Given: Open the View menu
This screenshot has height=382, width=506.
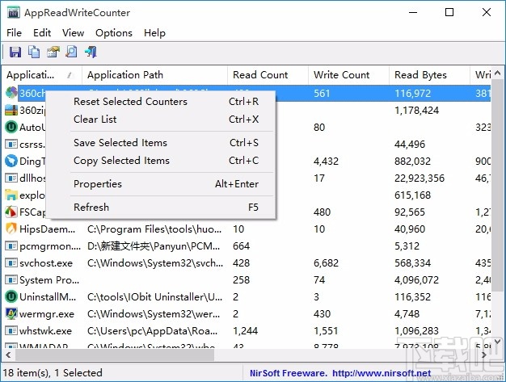Looking at the screenshot, I should pyautogui.click(x=73, y=33).
